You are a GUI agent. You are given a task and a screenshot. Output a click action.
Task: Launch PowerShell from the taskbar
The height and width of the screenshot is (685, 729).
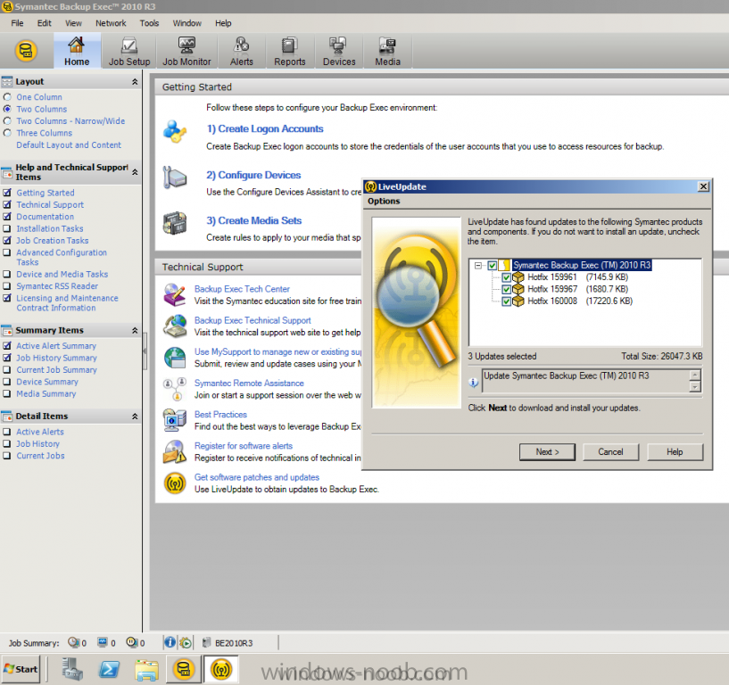tap(109, 669)
